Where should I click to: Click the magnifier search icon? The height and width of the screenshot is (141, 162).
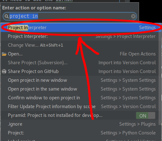[x=7, y=16]
